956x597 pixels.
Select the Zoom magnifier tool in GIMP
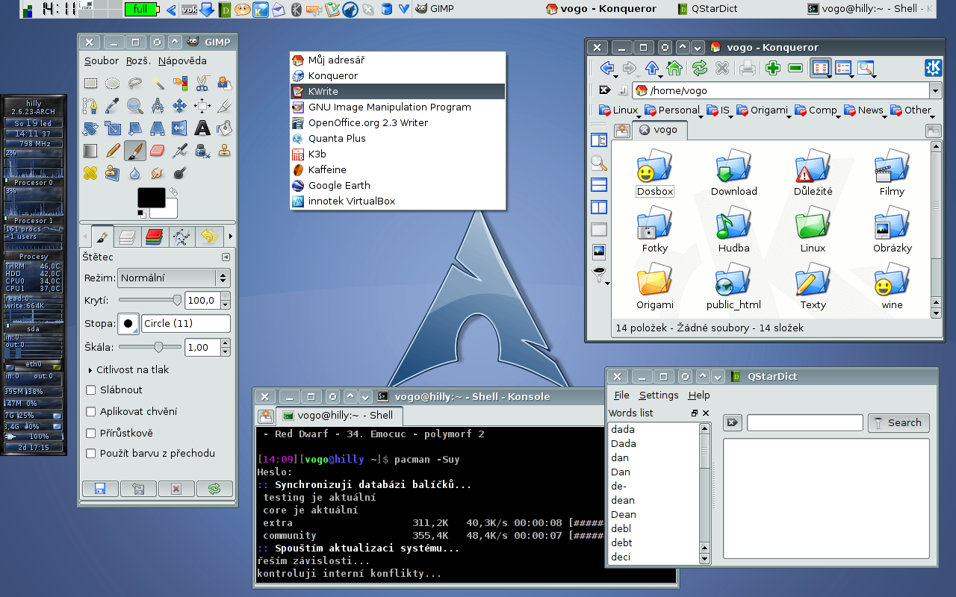[x=134, y=106]
